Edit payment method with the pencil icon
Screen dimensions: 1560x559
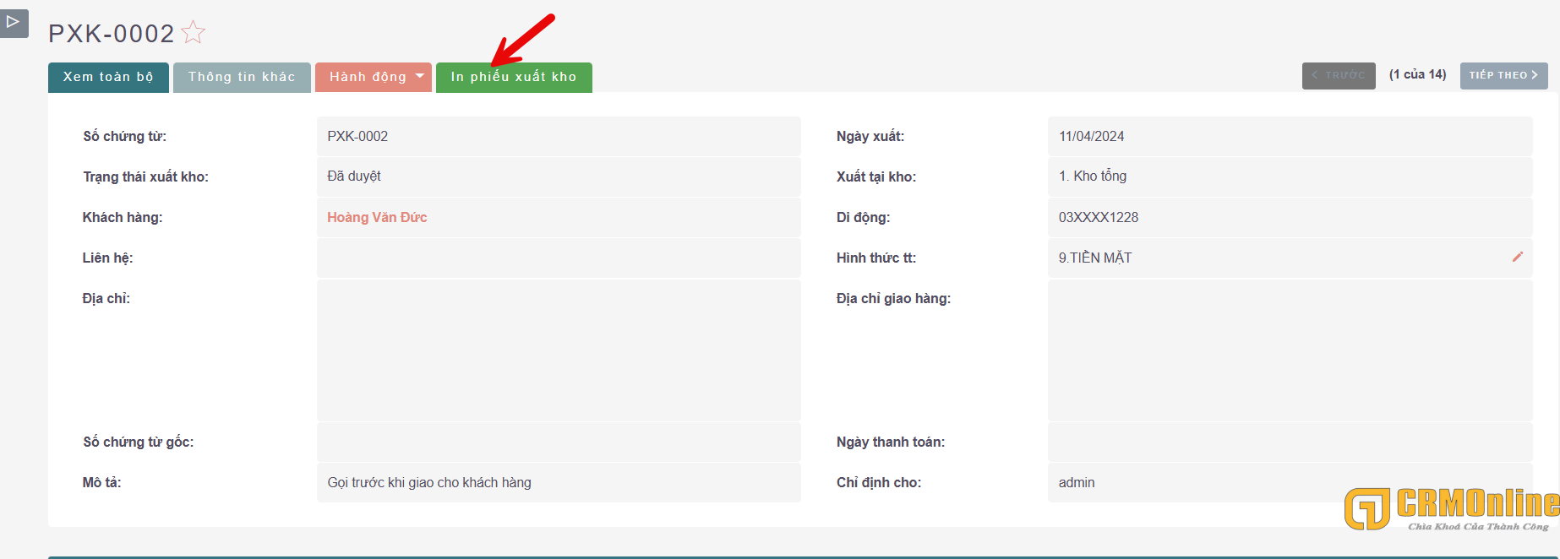pos(1517,257)
